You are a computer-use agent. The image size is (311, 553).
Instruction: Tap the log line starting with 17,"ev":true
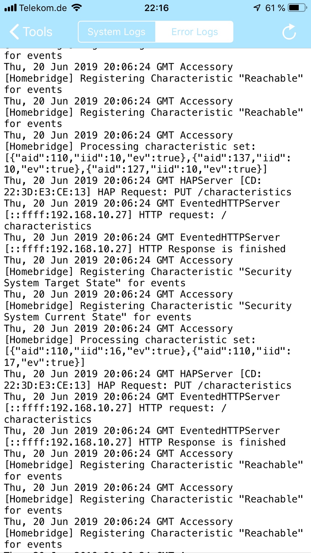point(45,362)
